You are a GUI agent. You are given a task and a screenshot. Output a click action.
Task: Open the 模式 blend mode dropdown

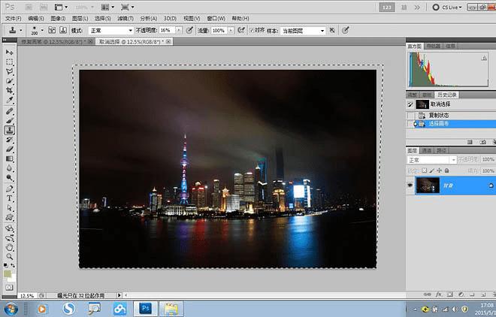tap(110, 30)
